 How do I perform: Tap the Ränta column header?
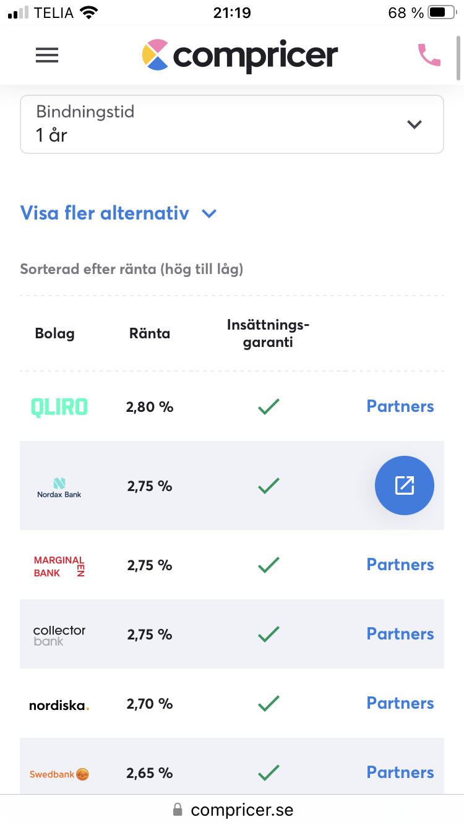point(150,334)
